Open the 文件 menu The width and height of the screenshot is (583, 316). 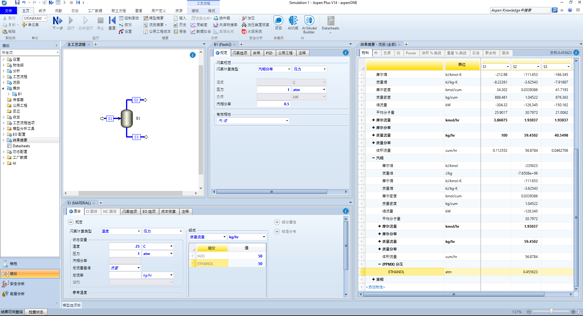click(9, 11)
